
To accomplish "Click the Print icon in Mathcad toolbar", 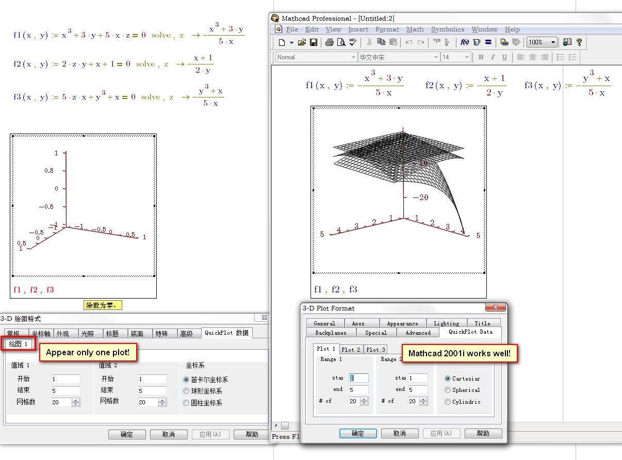I will click(329, 42).
